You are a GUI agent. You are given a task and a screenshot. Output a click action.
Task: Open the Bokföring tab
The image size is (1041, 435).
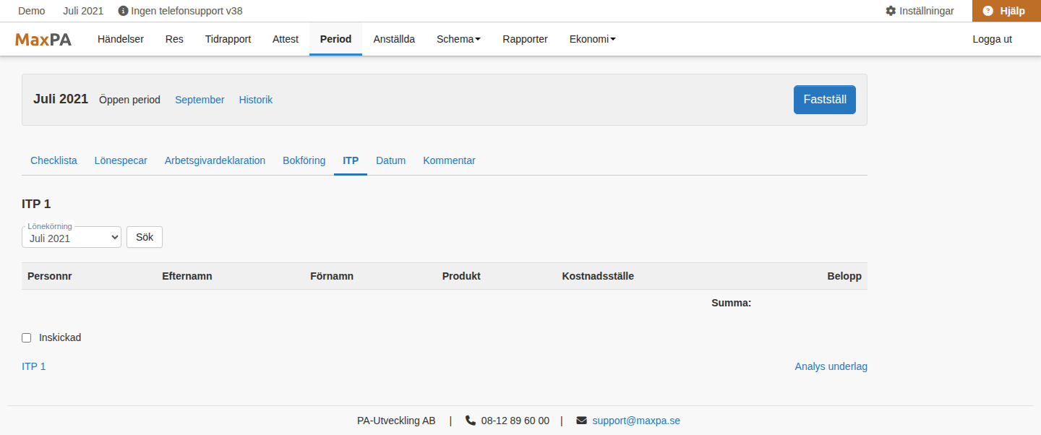(x=304, y=160)
